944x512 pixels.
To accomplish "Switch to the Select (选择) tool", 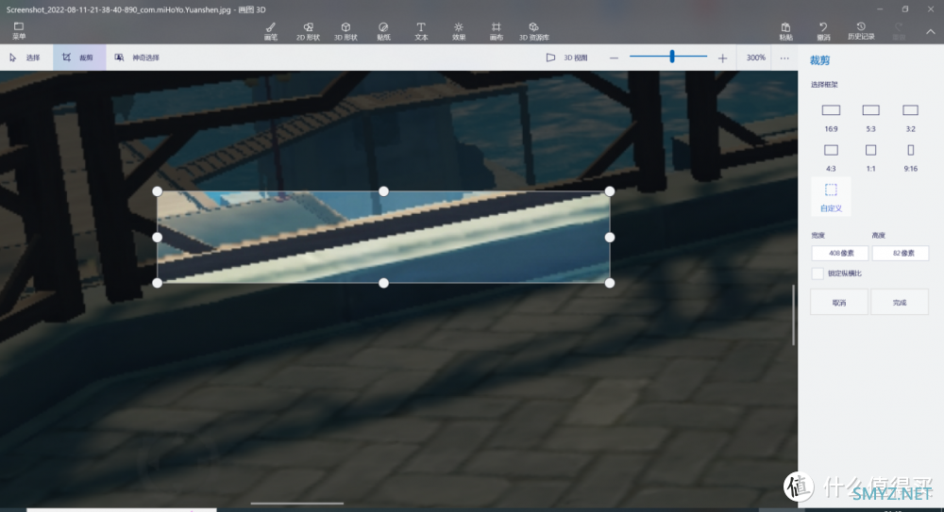I will (25, 58).
